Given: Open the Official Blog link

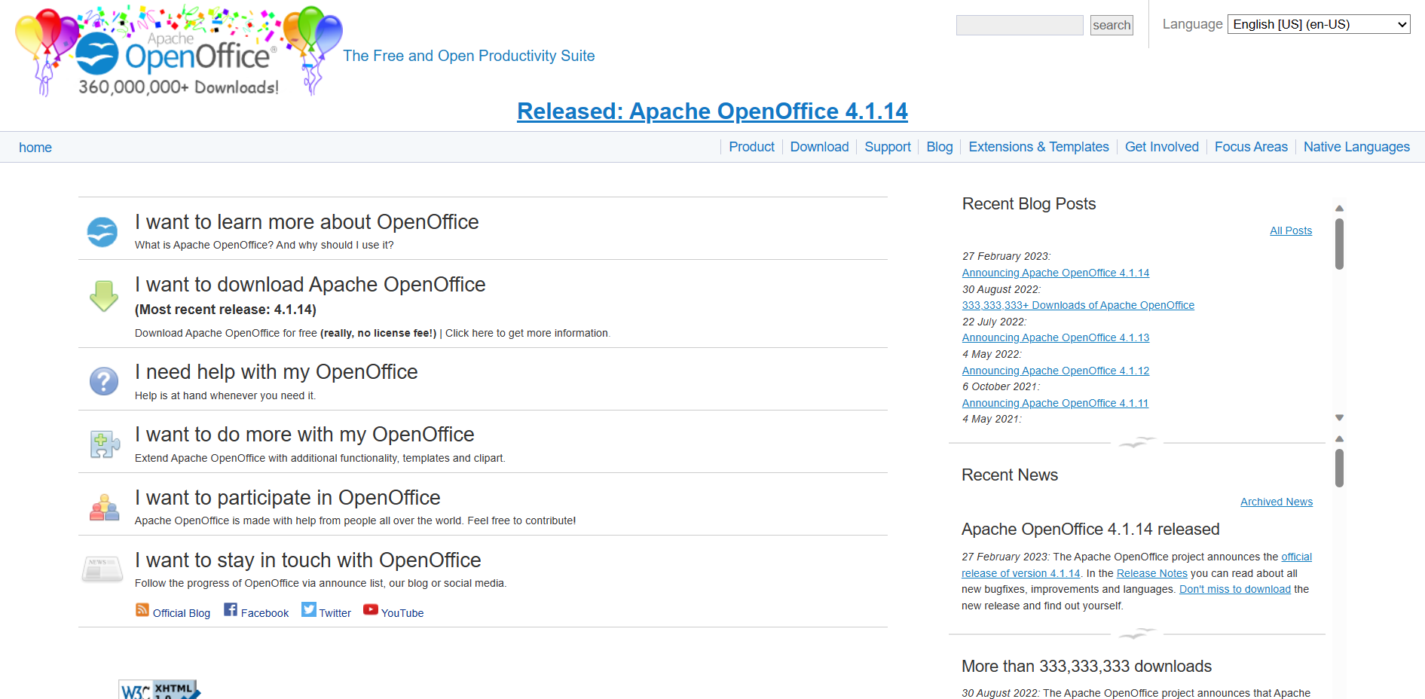Looking at the screenshot, I should (182, 613).
